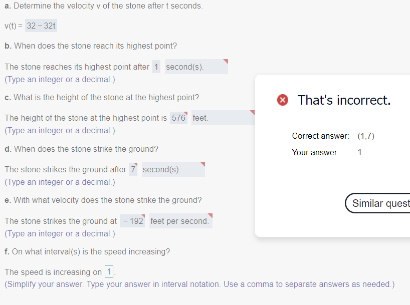This screenshot has height=305, width=410.
Task: Select the highest point time field showing 1
Action: [x=156, y=66]
